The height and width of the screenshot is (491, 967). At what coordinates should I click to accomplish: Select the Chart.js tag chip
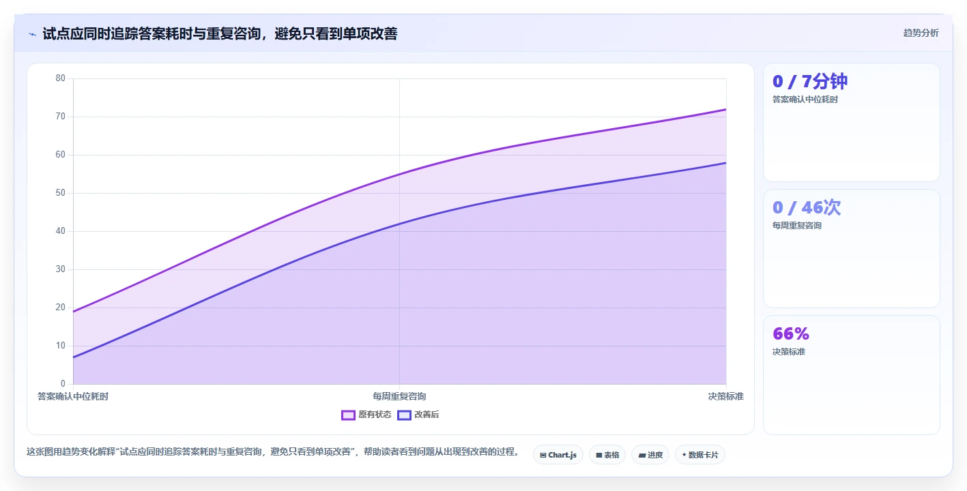[558, 455]
